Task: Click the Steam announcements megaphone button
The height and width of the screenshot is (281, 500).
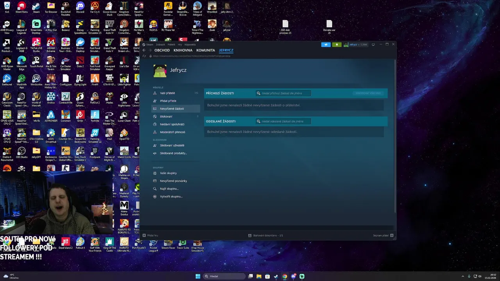Action: 326,44
